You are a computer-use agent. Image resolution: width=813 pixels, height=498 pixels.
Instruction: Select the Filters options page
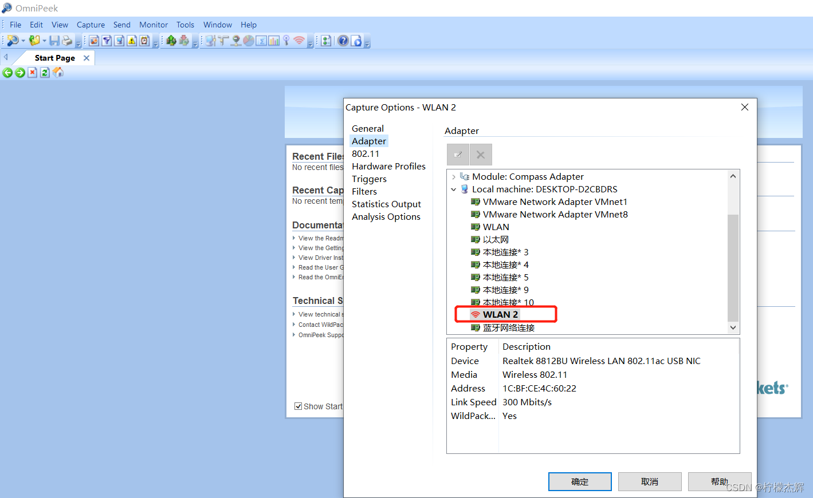(x=364, y=192)
